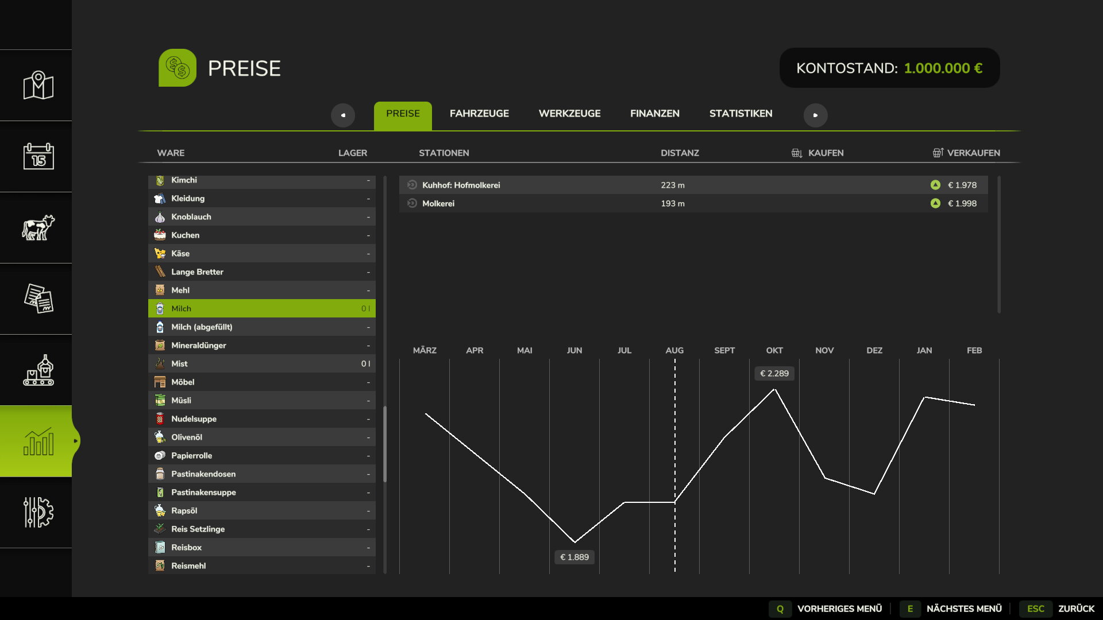Open the contracts documents icon
This screenshot has width=1103, height=620.
[38, 299]
